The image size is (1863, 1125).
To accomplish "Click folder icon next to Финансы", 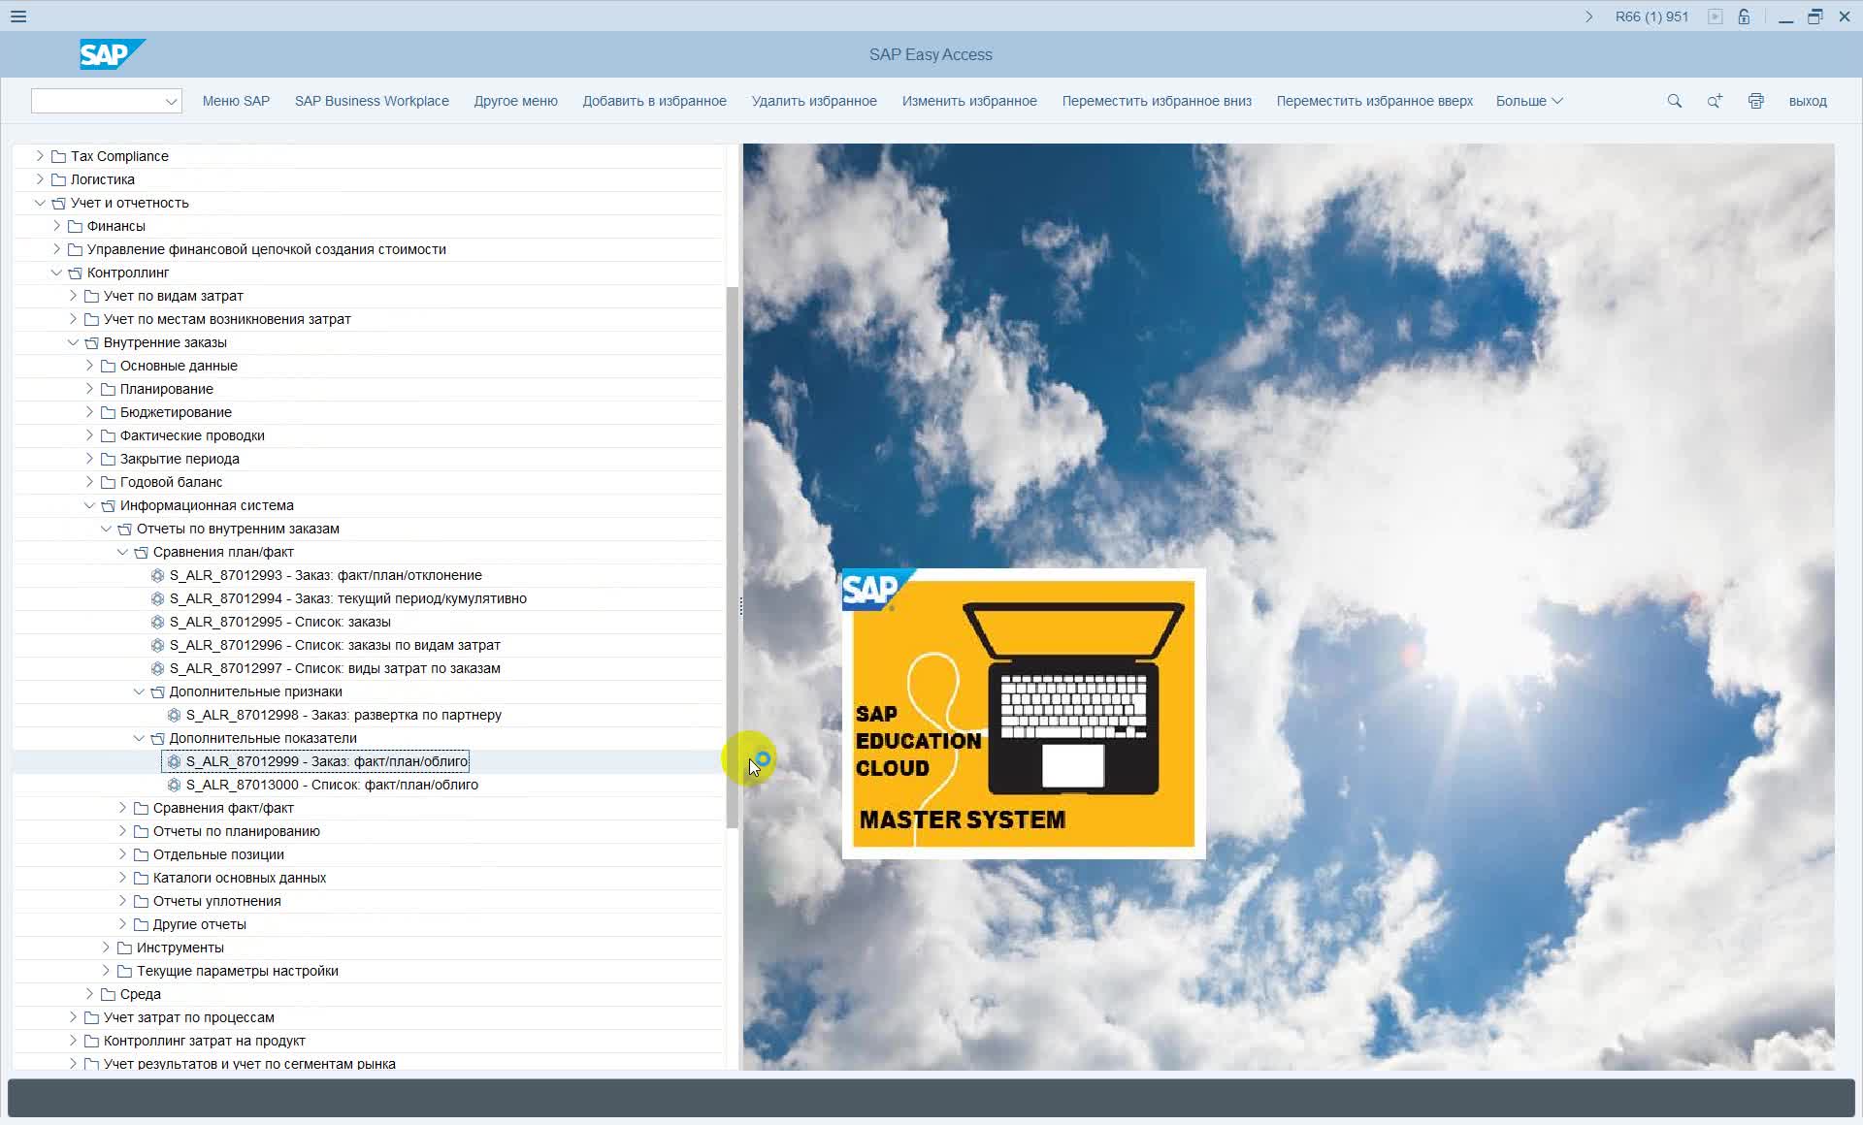I will [75, 226].
